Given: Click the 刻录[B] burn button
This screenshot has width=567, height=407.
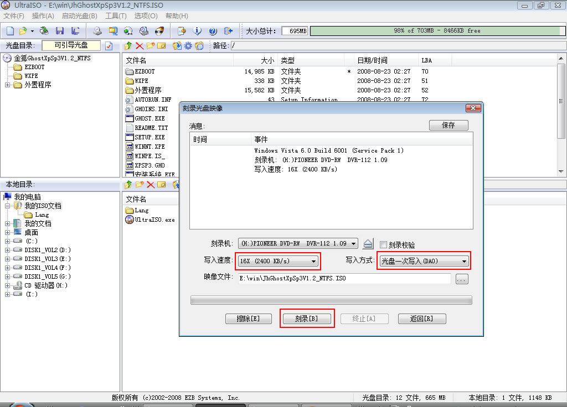Looking at the screenshot, I should pos(307,319).
